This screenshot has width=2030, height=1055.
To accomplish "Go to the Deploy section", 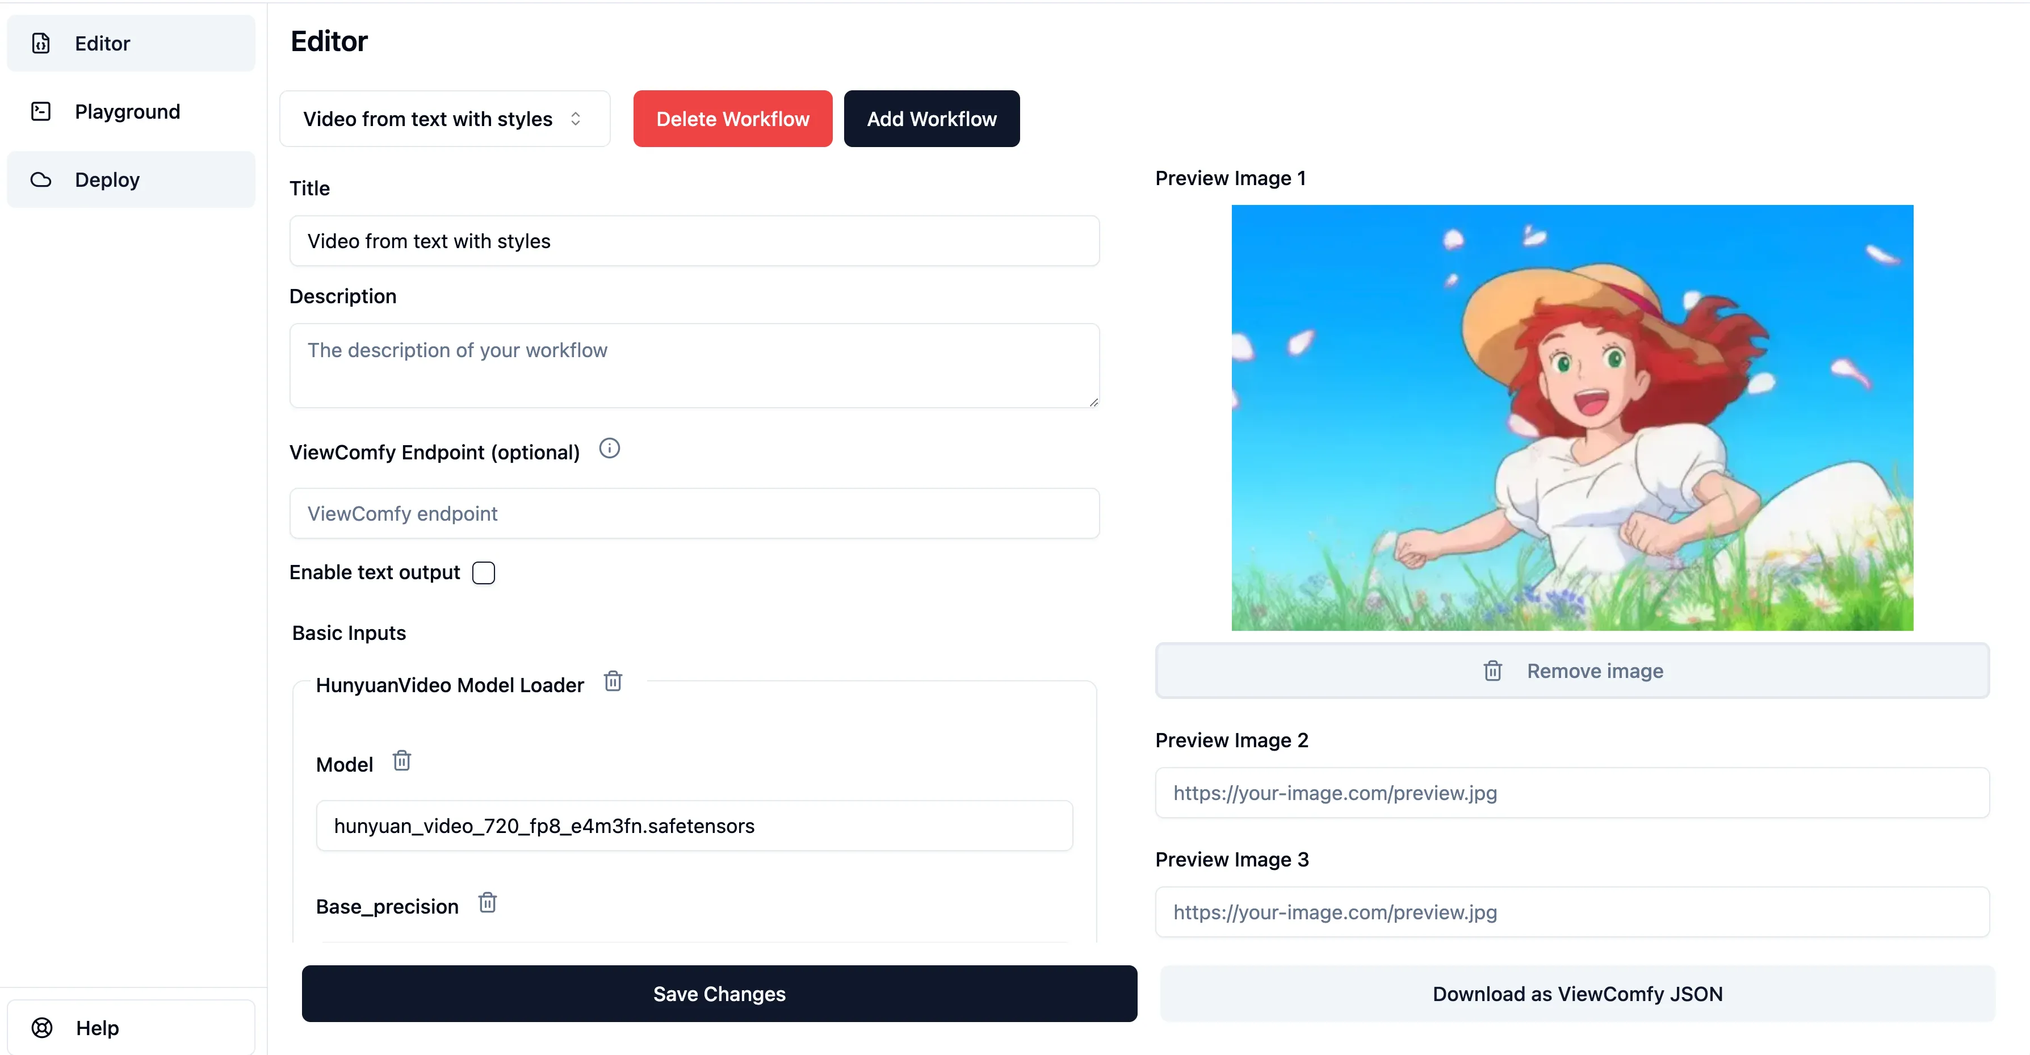I will pos(131,180).
